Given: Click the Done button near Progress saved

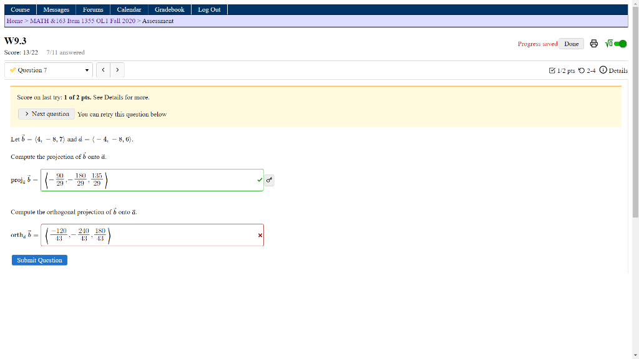Looking at the screenshot, I should [x=572, y=44].
